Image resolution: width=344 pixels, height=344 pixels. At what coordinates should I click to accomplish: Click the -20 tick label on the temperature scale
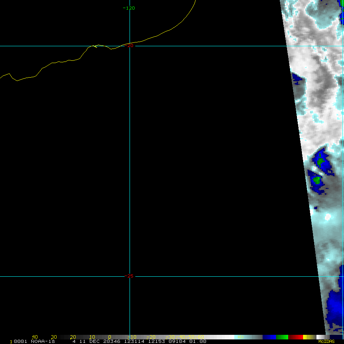(x=151, y=337)
